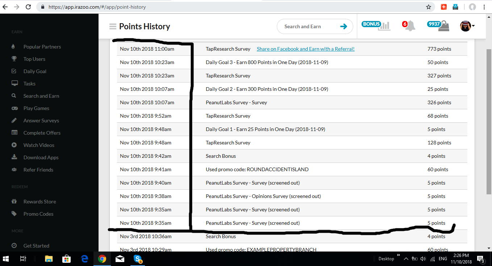The width and height of the screenshot is (492, 266).
Task: Click the gift icon for Rewards Store
Action: click(x=14, y=202)
